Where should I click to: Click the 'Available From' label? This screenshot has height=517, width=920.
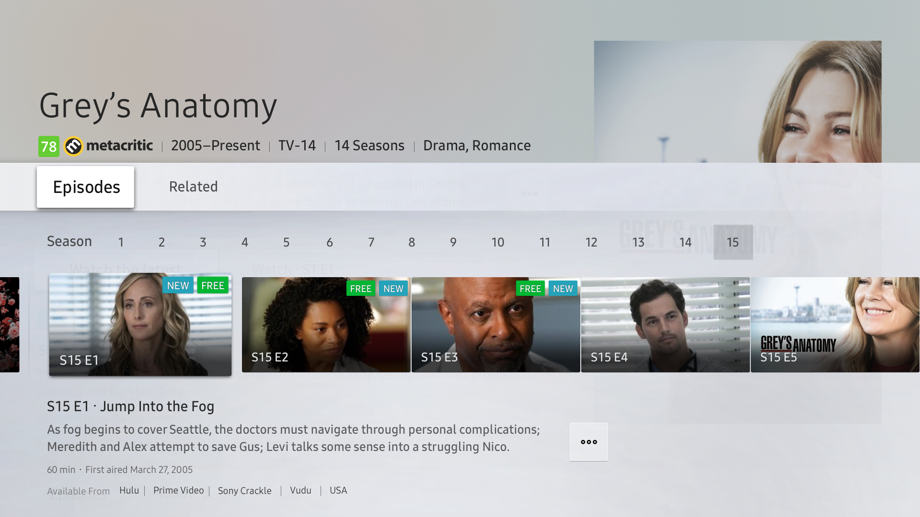(78, 491)
